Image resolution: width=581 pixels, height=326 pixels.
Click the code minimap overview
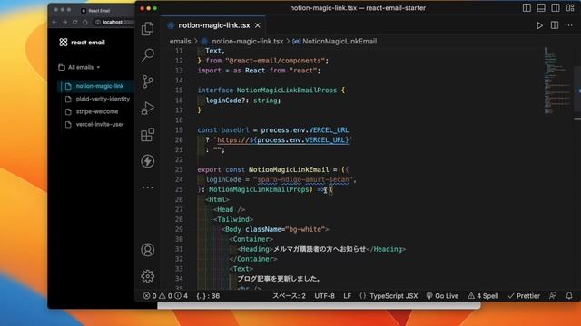pos(556,81)
